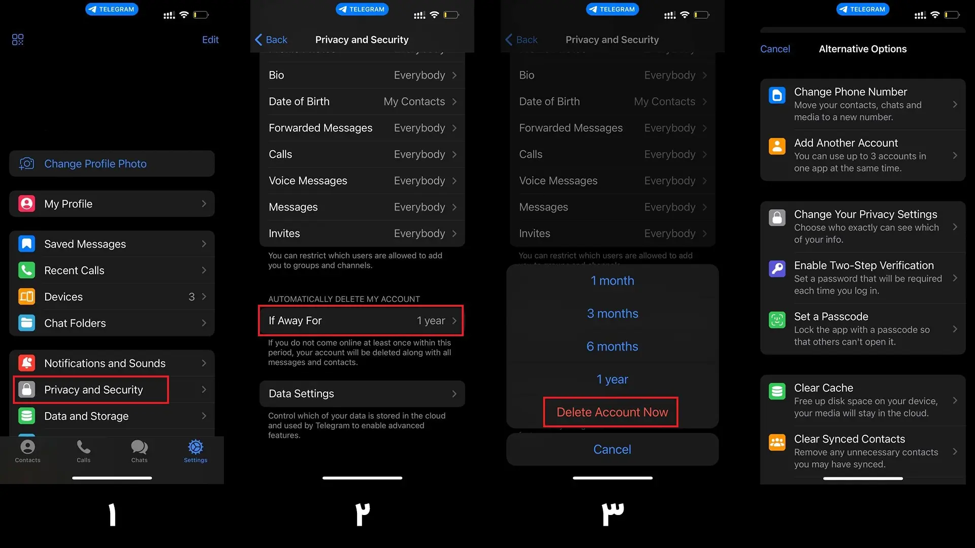Tap the Settings gear tab icon

[x=196, y=447]
